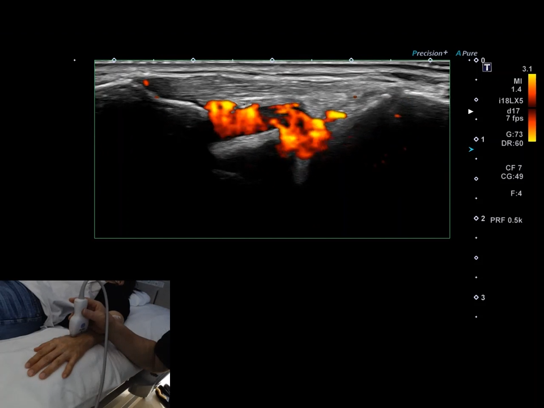The width and height of the screenshot is (544, 408).
Task: Click the DR:60 dynamic range value
Action: coord(512,143)
